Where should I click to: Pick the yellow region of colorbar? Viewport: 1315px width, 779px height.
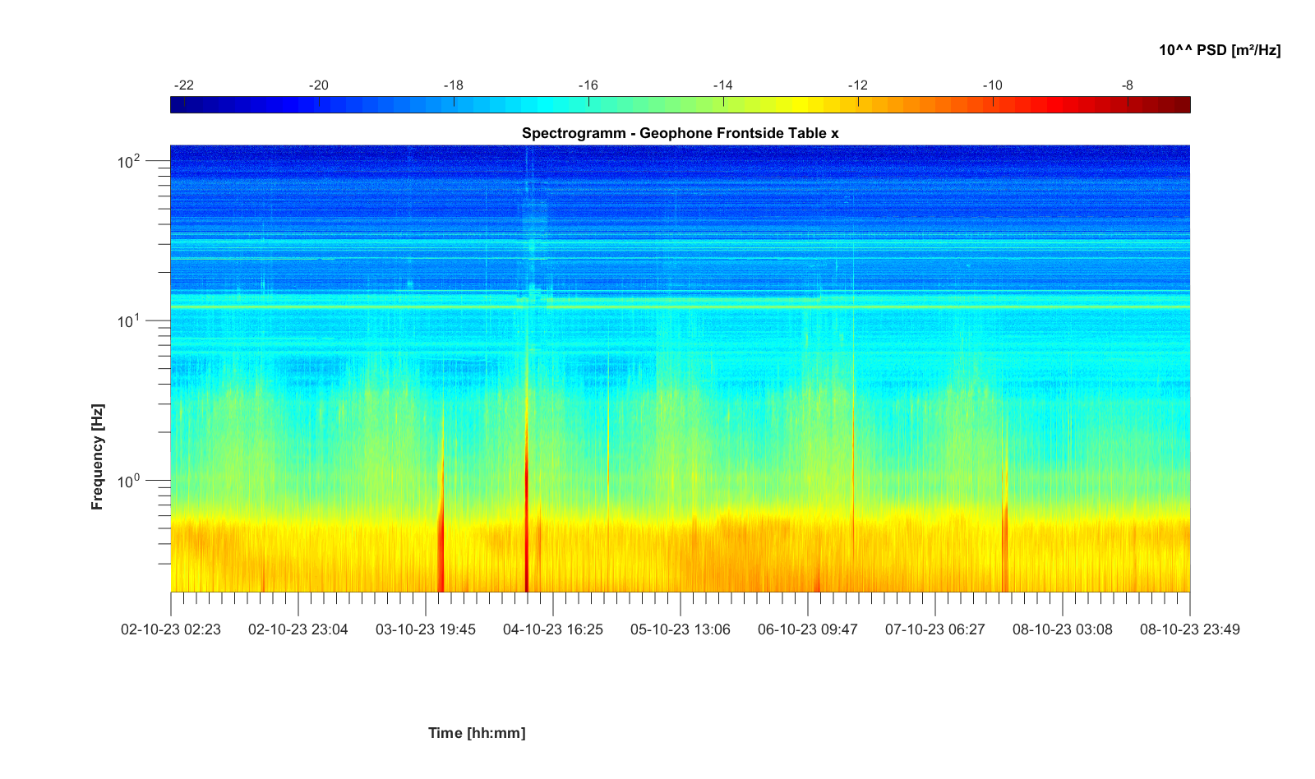(x=801, y=105)
